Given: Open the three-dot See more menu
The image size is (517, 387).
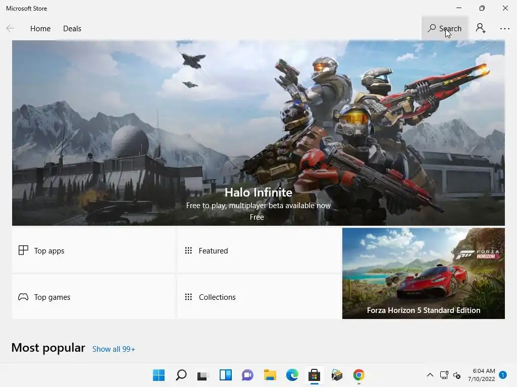Looking at the screenshot, I should click(504, 29).
